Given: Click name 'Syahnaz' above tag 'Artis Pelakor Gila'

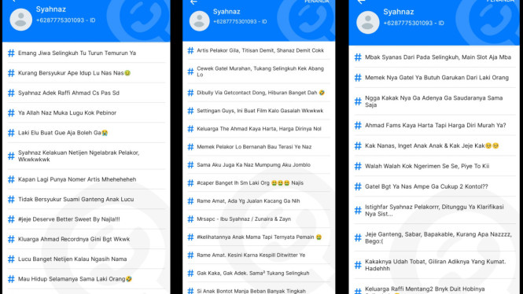Looking at the screenshot, I should 227,12.
